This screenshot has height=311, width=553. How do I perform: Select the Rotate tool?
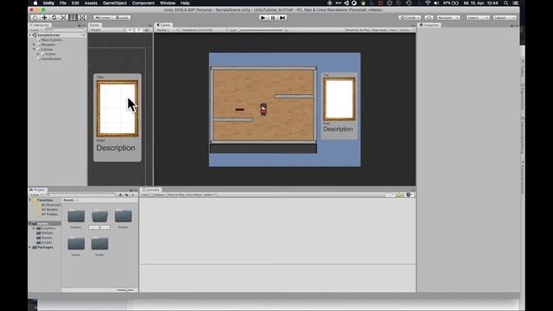tap(54, 17)
